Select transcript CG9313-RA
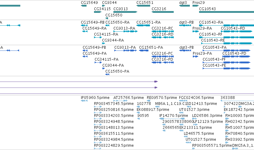This screenshot has width=254, height=150. [126, 31]
